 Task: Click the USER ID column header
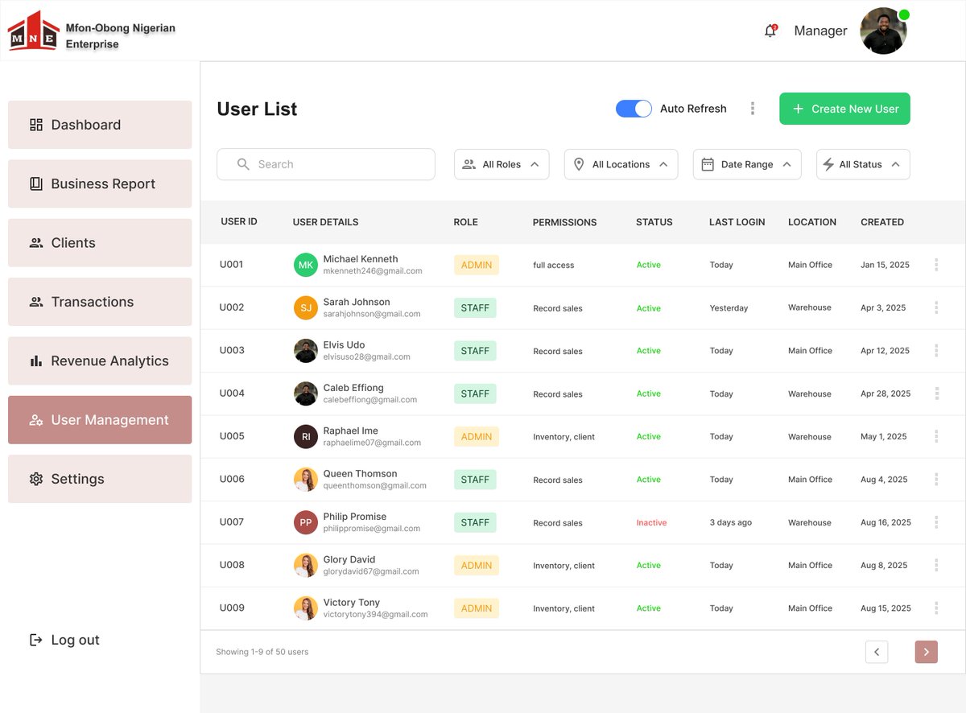click(x=239, y=221)
